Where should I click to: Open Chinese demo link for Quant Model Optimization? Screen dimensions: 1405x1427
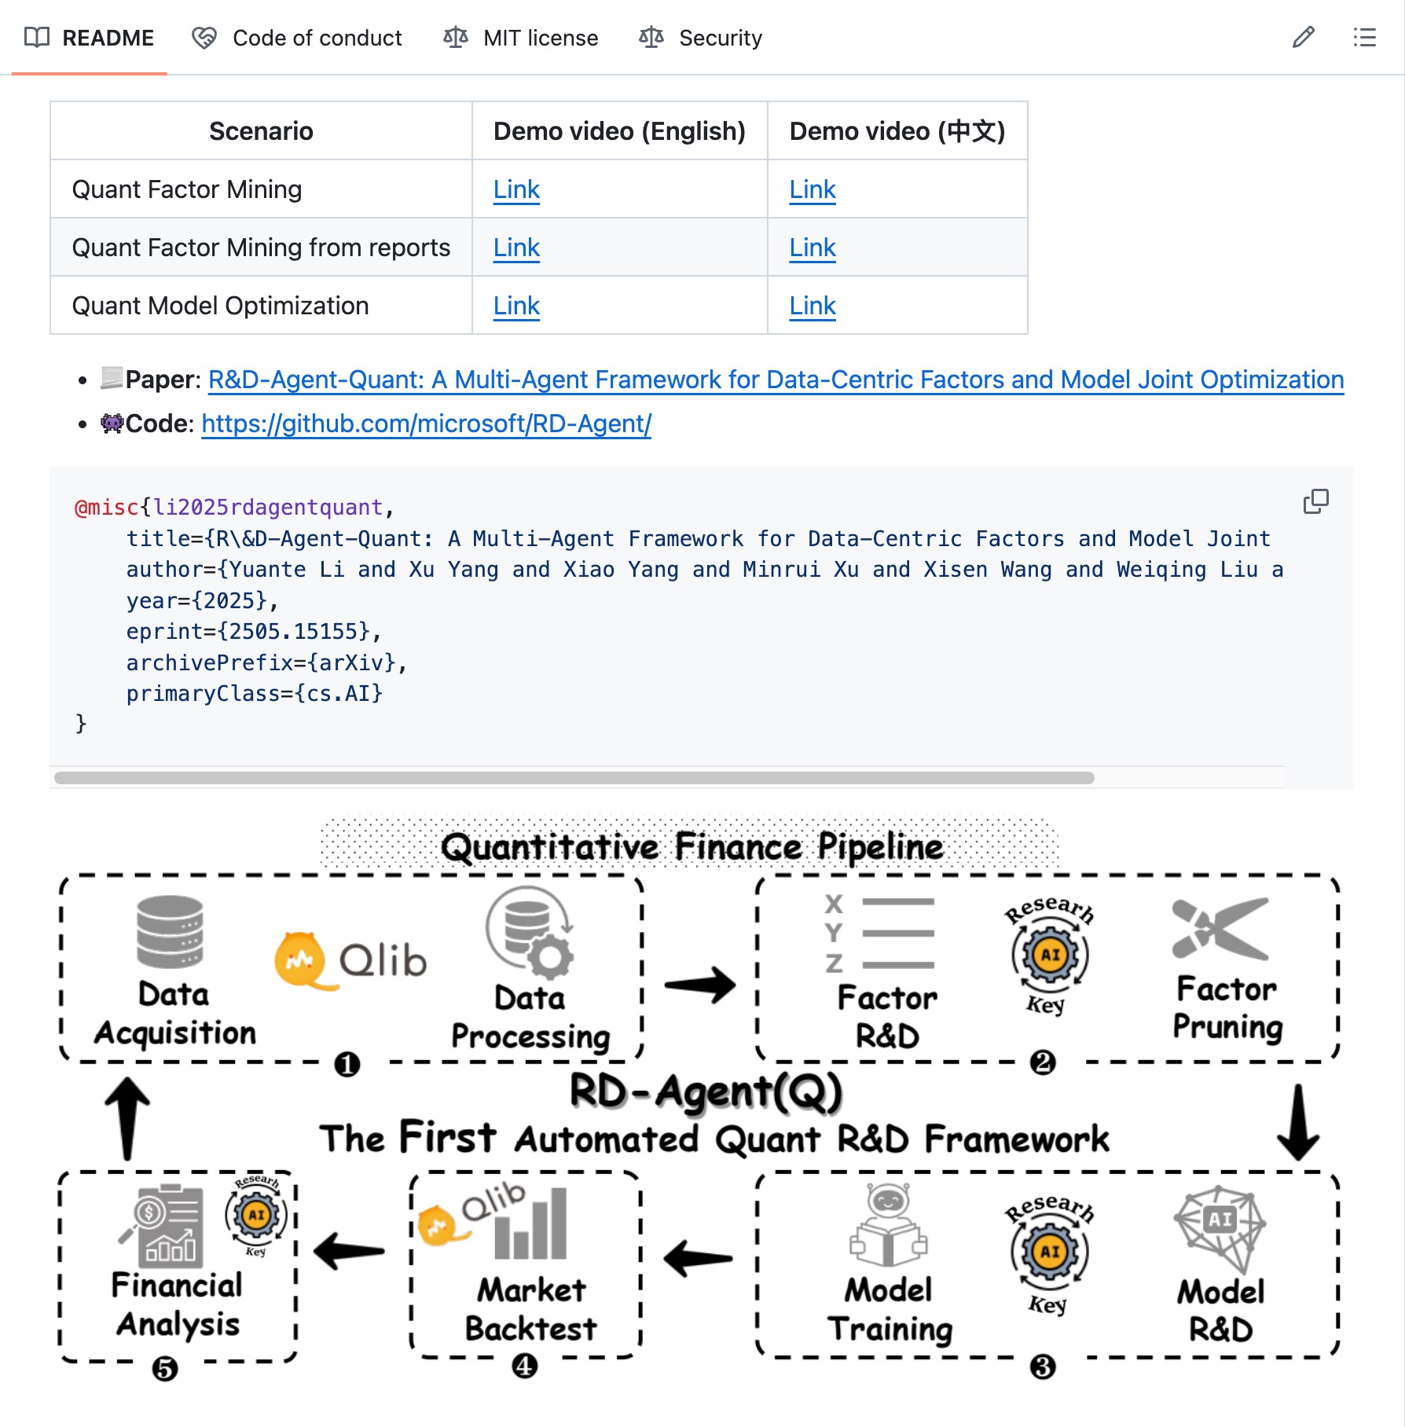pos(812,306)
